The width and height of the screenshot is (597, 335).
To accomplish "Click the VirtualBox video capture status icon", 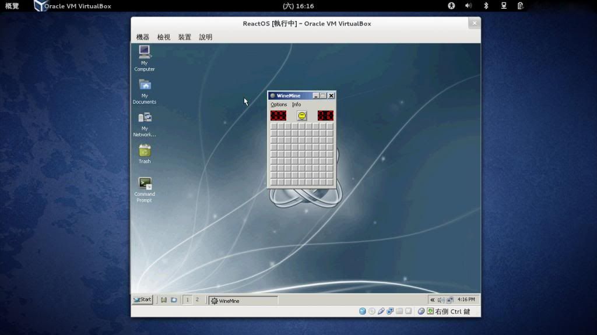I will pos(409,311).
